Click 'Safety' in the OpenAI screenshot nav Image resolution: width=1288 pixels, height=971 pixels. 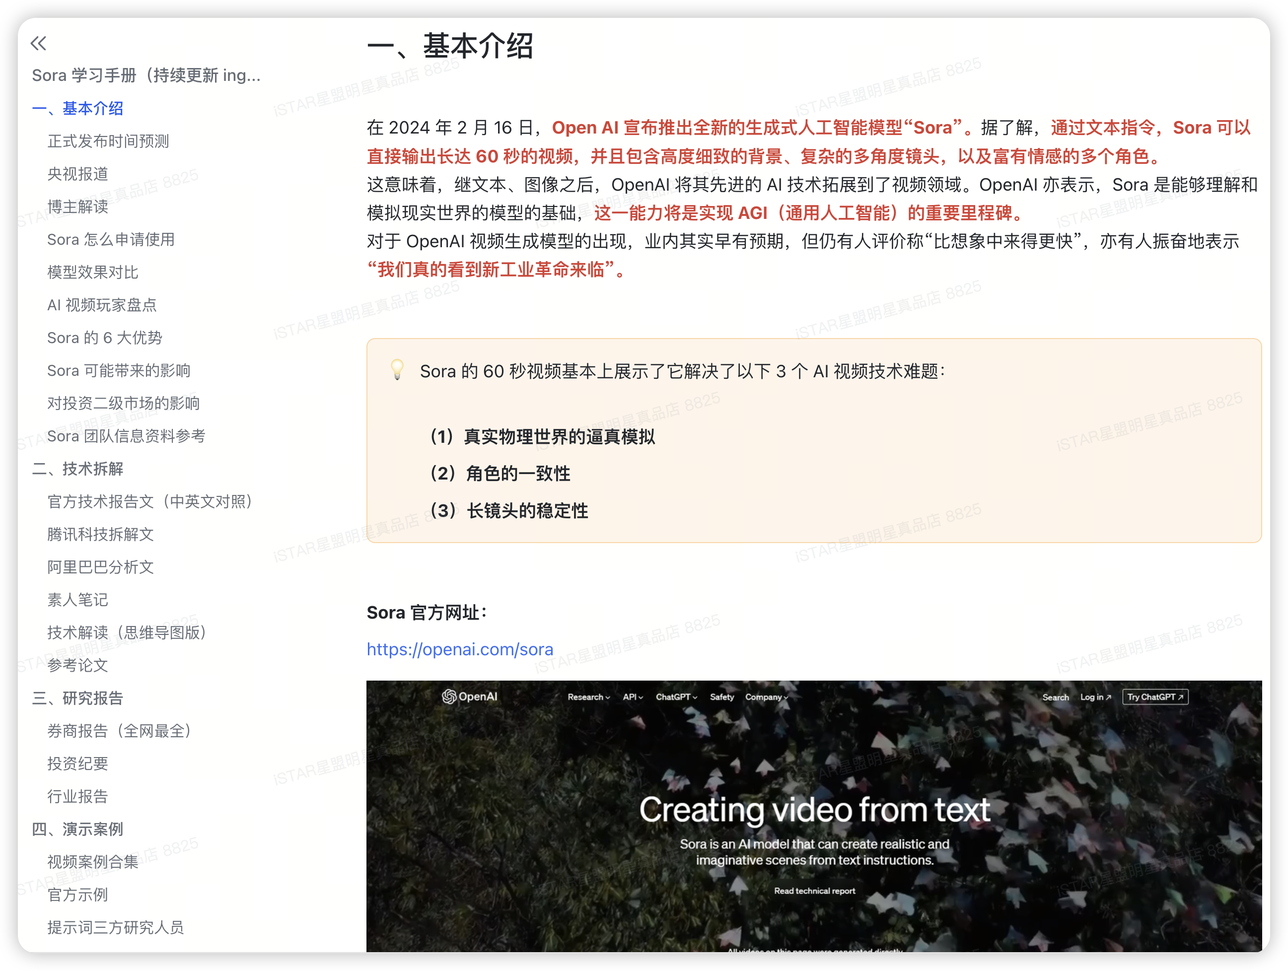click(x=721, y=697)
